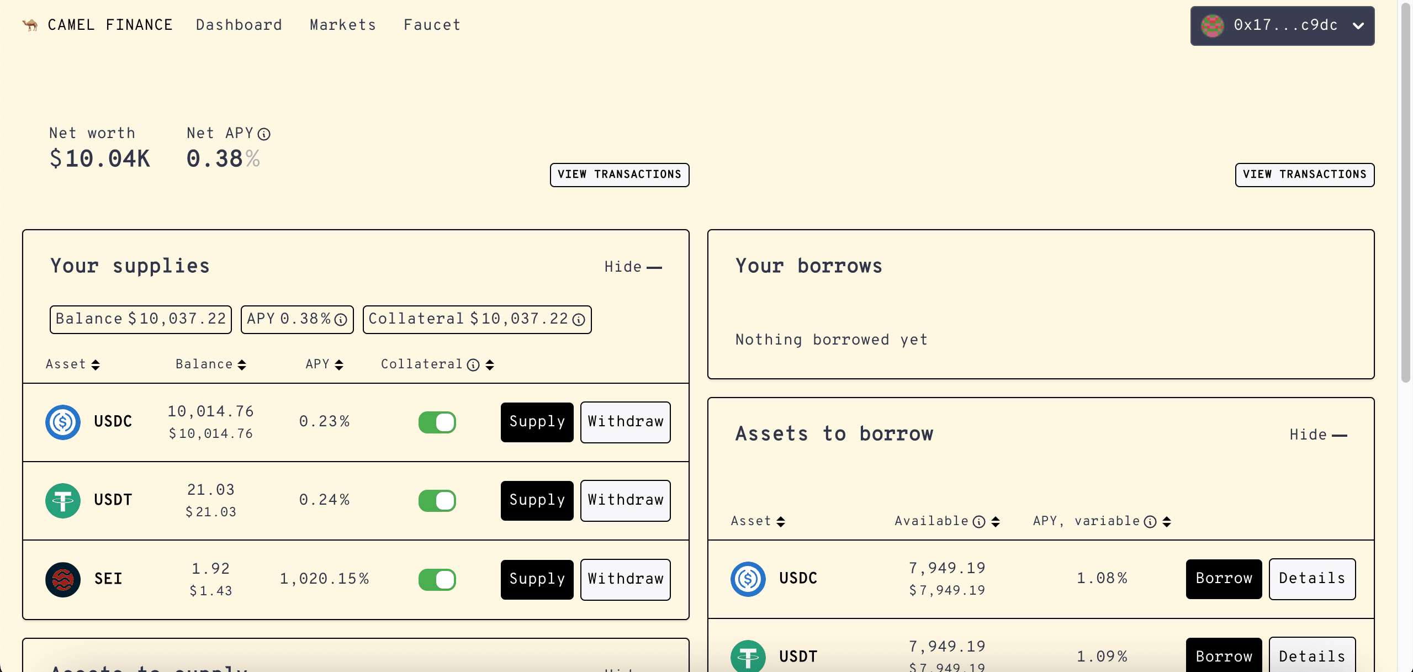Click Details for USDC
Viewport: 1413px width, 672px height.
tap(1313, 579)
